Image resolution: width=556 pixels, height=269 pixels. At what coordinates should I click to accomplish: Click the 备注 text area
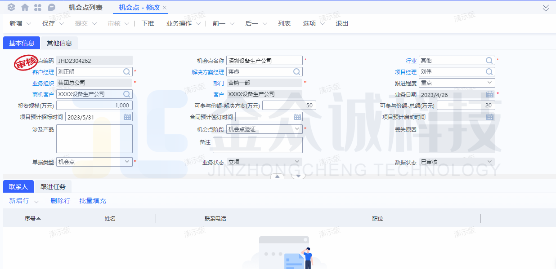point(258,145)
